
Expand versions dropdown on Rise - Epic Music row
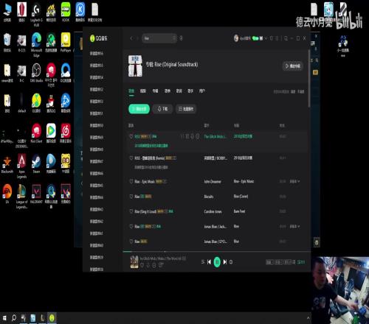tap(294, 181)
